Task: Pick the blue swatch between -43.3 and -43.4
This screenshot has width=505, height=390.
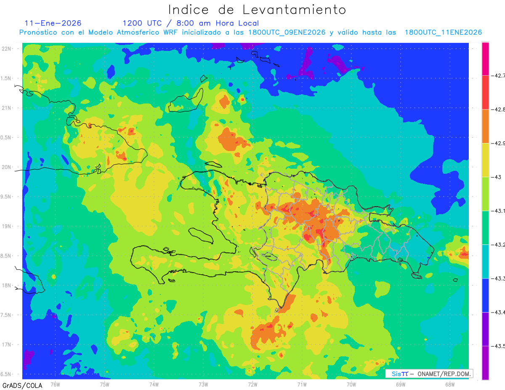Action: 485,295
